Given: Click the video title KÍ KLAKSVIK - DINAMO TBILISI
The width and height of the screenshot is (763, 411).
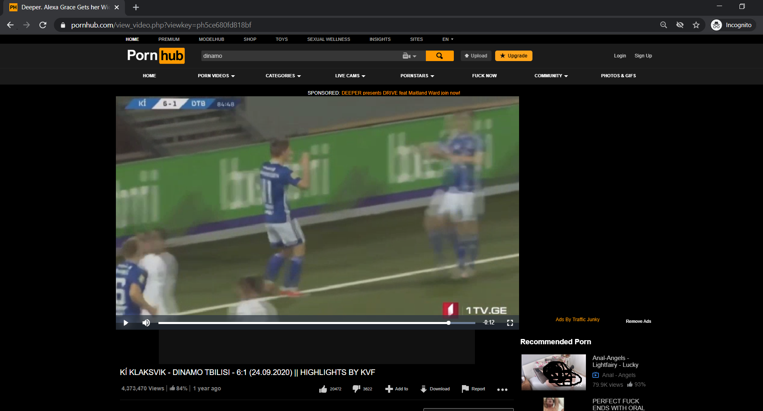Looking at the screenshot, I should coord(248,372).
